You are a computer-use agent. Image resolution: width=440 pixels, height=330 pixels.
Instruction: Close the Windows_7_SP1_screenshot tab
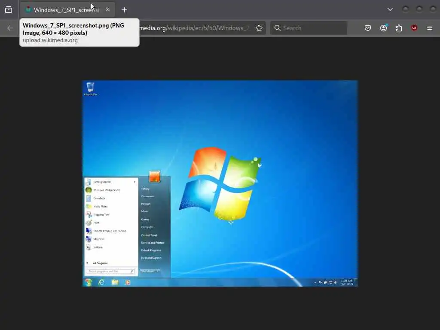click(x=108, y=9)
